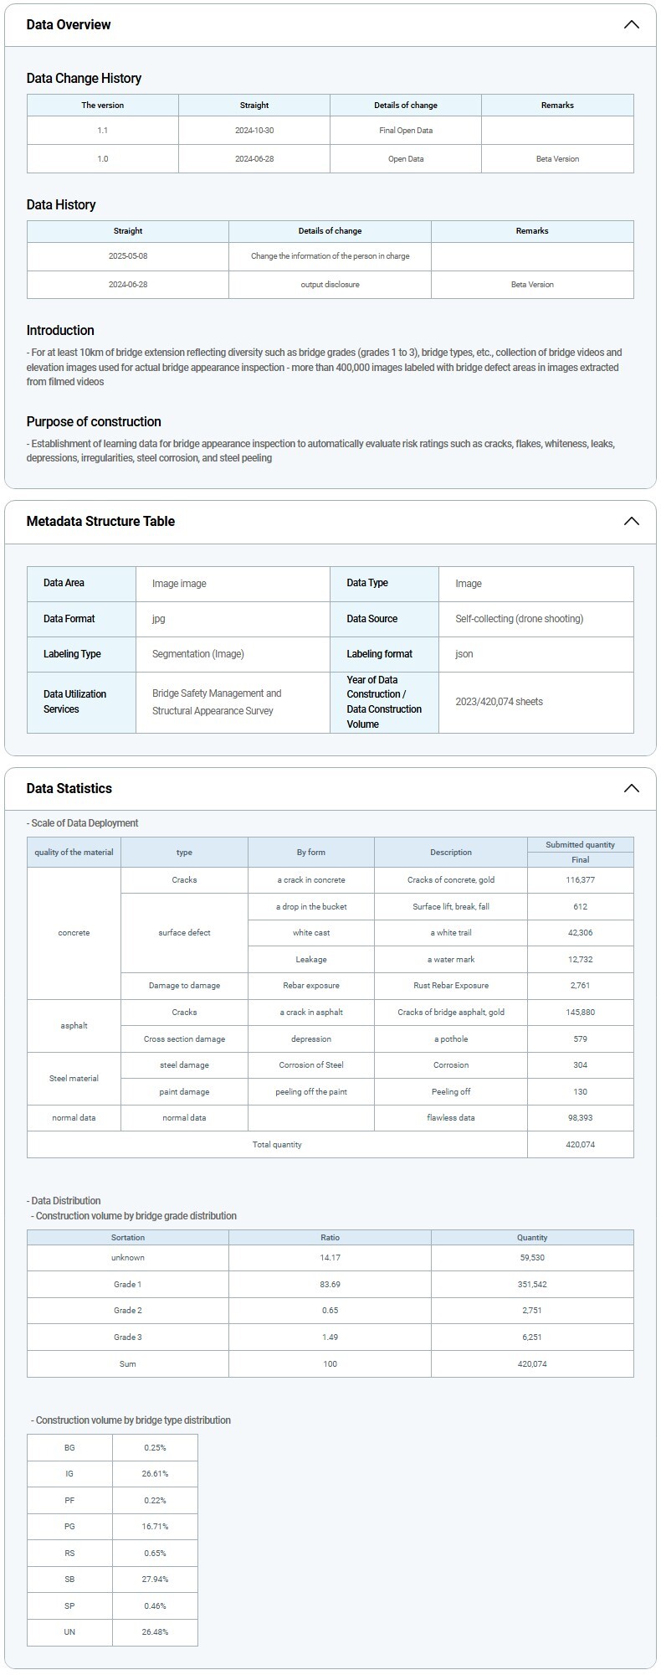
Task: Select the 2025-05-08 date cell
Action: tap(127, 256)
